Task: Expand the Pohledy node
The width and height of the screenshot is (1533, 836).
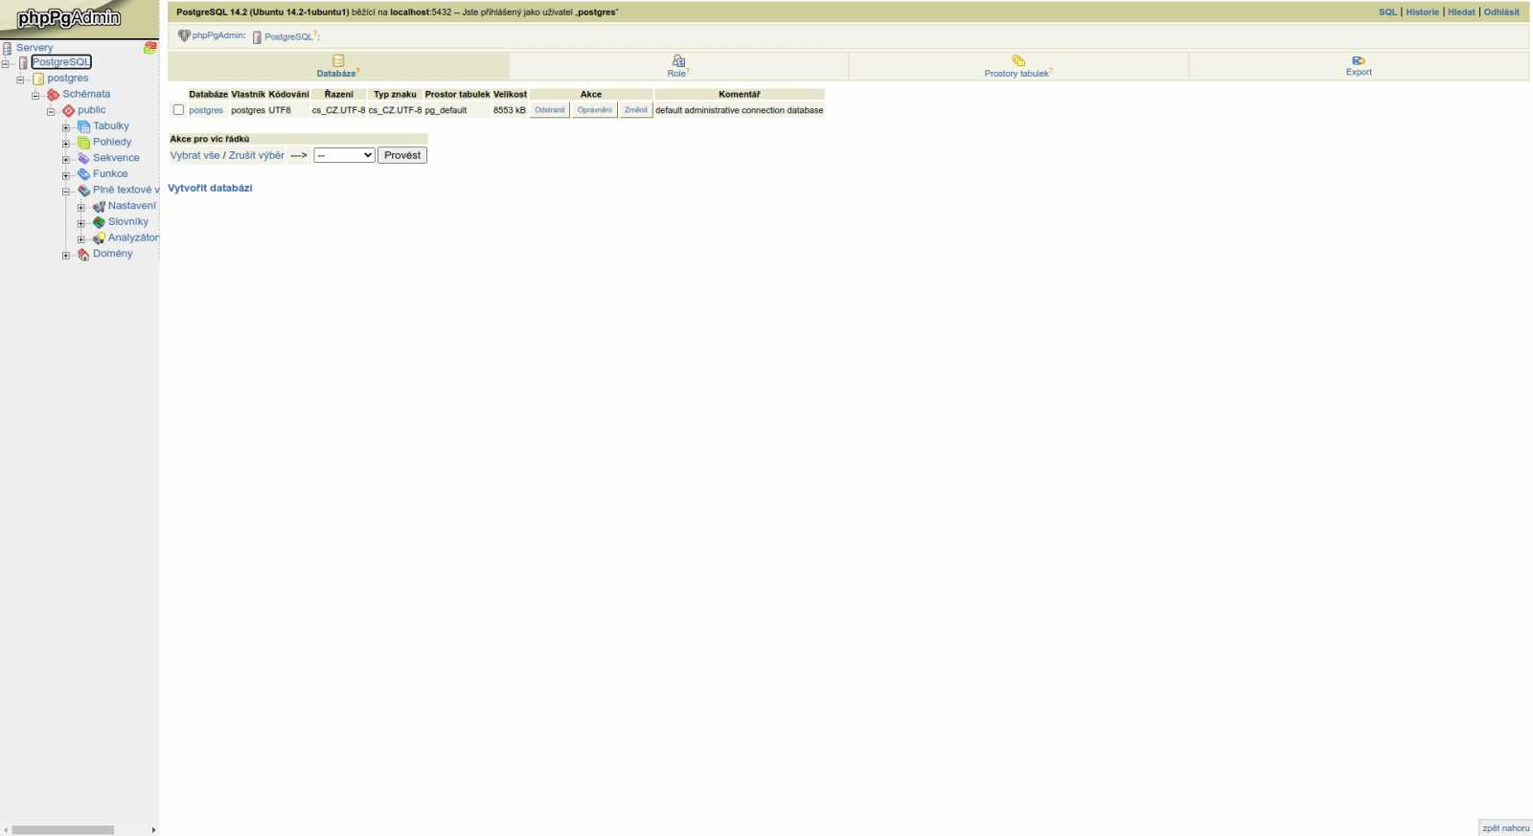Action: pyautogui.click(x=67, y=144)
